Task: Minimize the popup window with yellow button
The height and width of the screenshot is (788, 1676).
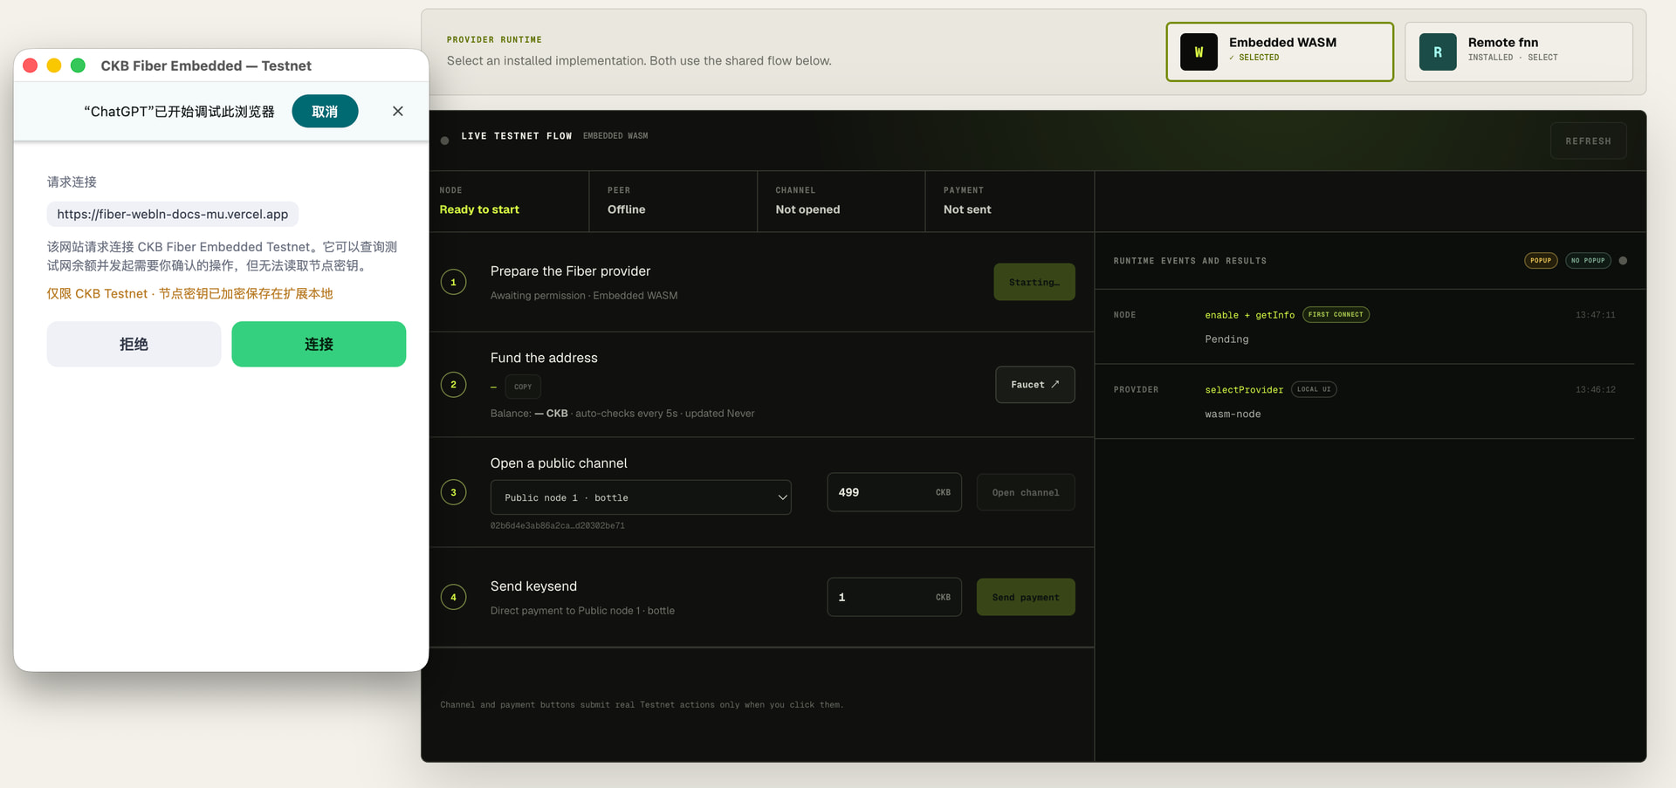Action: (x=54, y=65)
